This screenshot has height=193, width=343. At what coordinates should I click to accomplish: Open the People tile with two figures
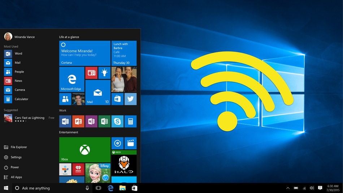pyautogui.click(x=65, y=99)
